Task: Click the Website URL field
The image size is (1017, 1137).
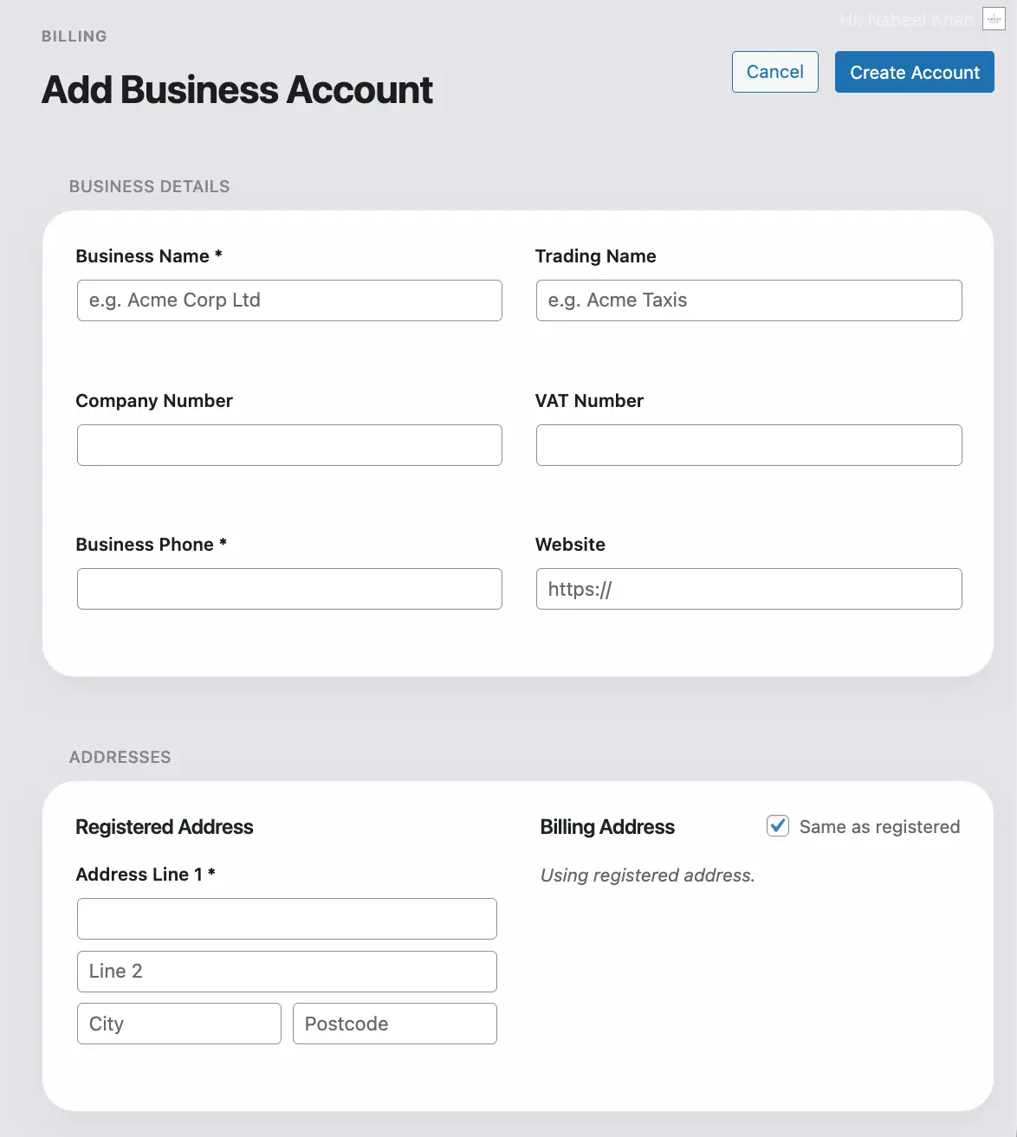Action: coord(748,589)
